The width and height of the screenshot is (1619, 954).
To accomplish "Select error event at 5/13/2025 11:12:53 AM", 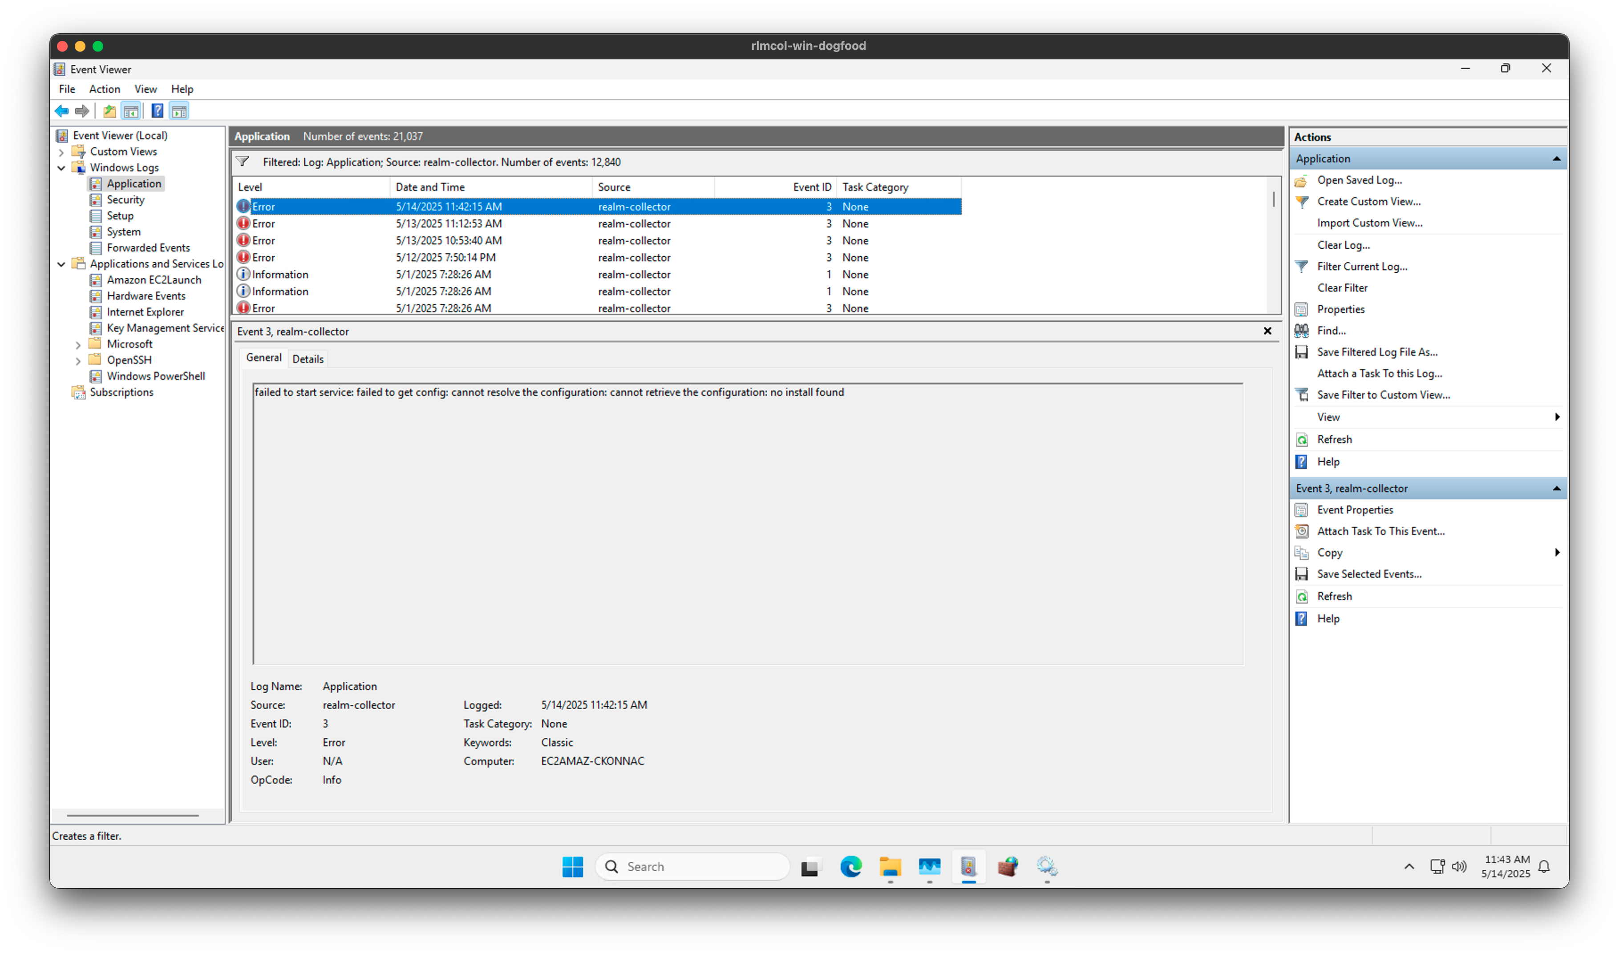I will 597,224.
